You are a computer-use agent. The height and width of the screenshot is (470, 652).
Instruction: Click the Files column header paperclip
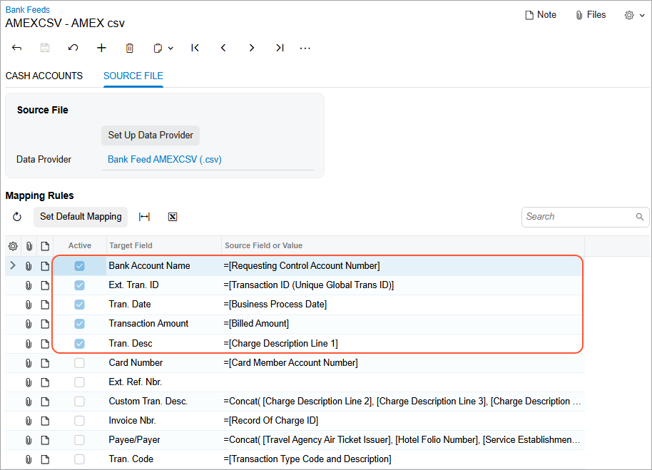coord(29,246)
